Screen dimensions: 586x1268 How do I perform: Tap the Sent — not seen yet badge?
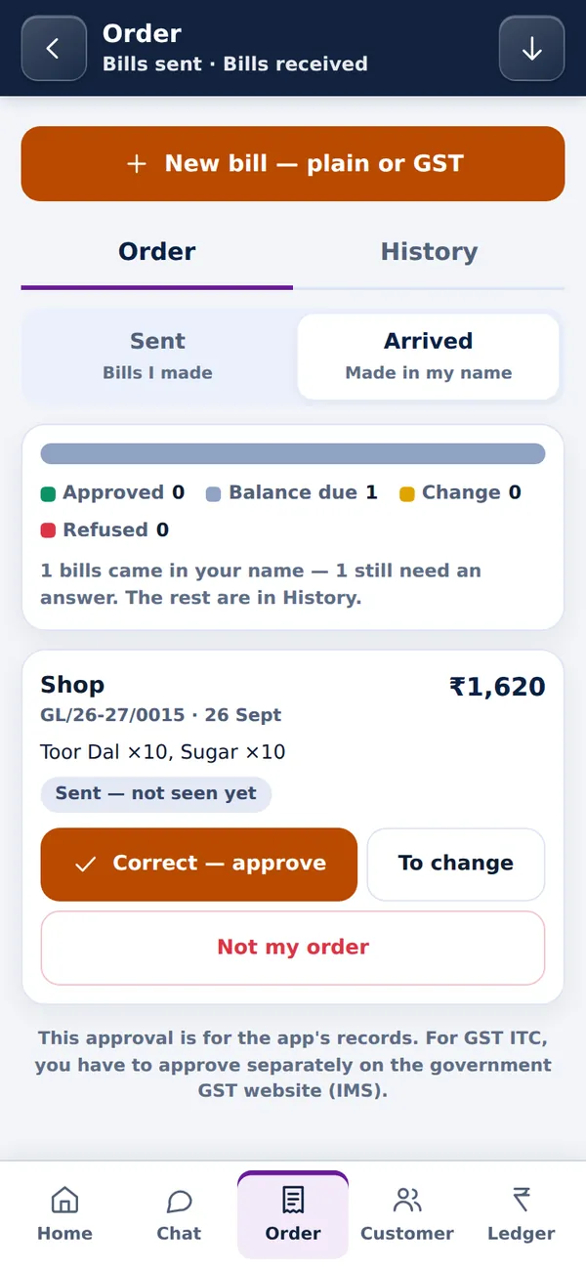pyautogui.click(x=156, y=794)
